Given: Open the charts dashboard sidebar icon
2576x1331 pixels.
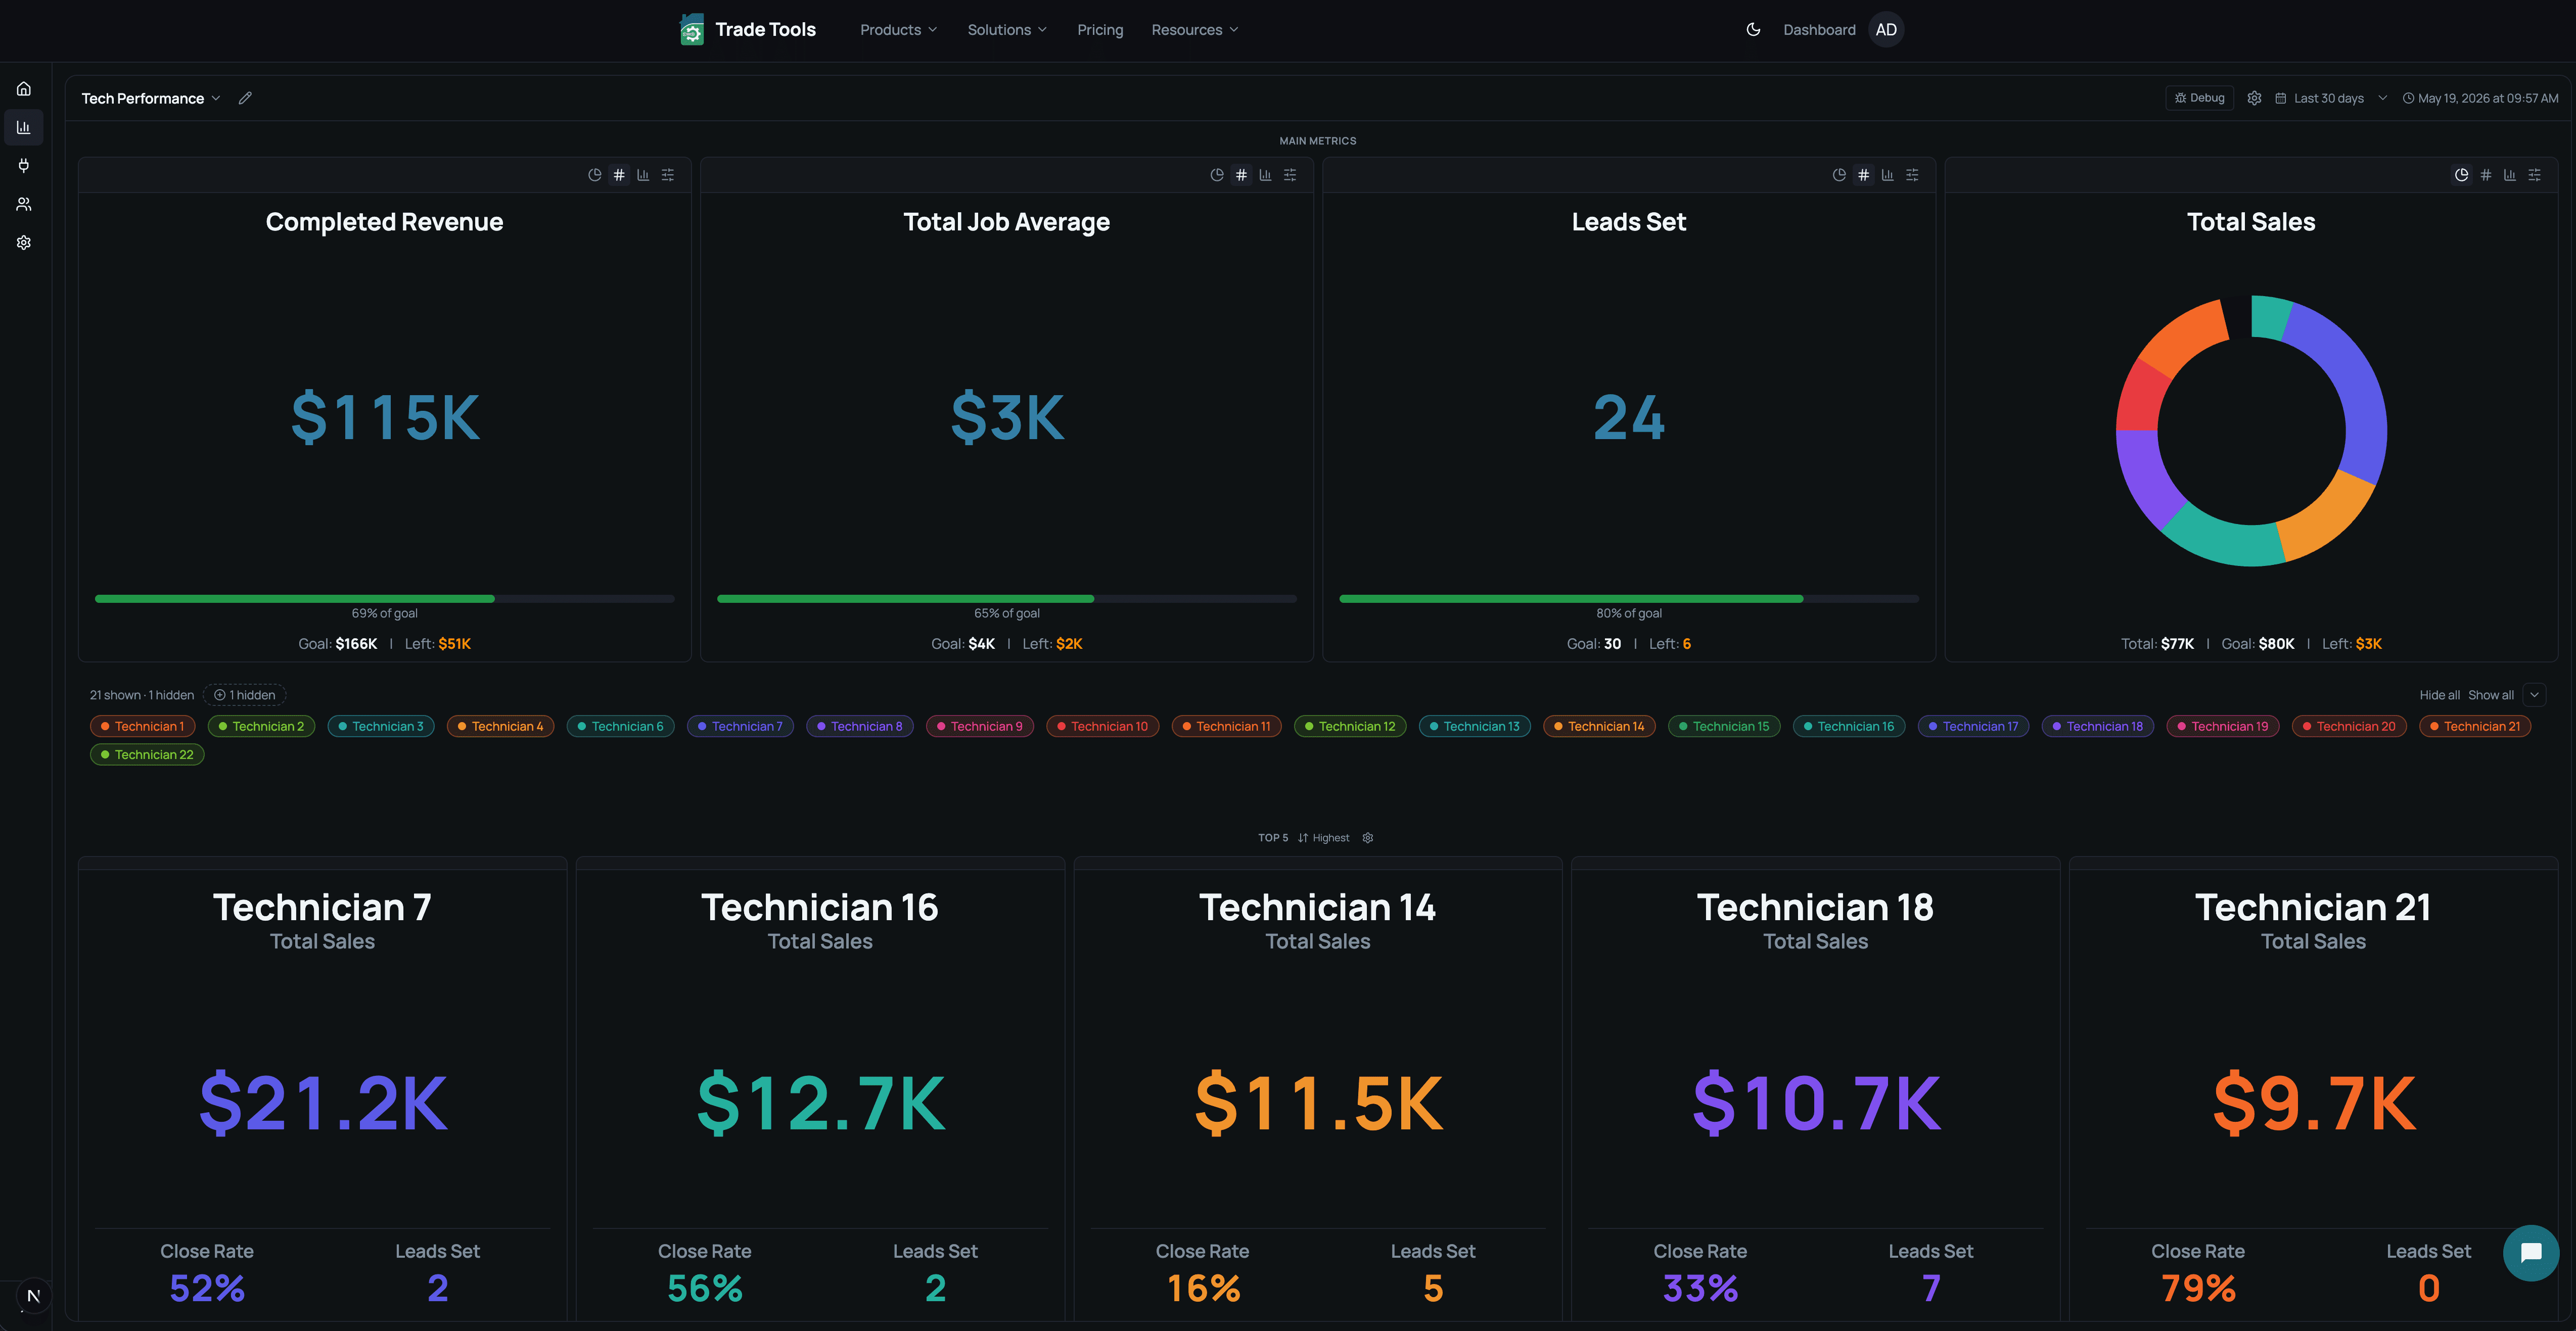Looking at the screenshot, I should tap(24, 127).
